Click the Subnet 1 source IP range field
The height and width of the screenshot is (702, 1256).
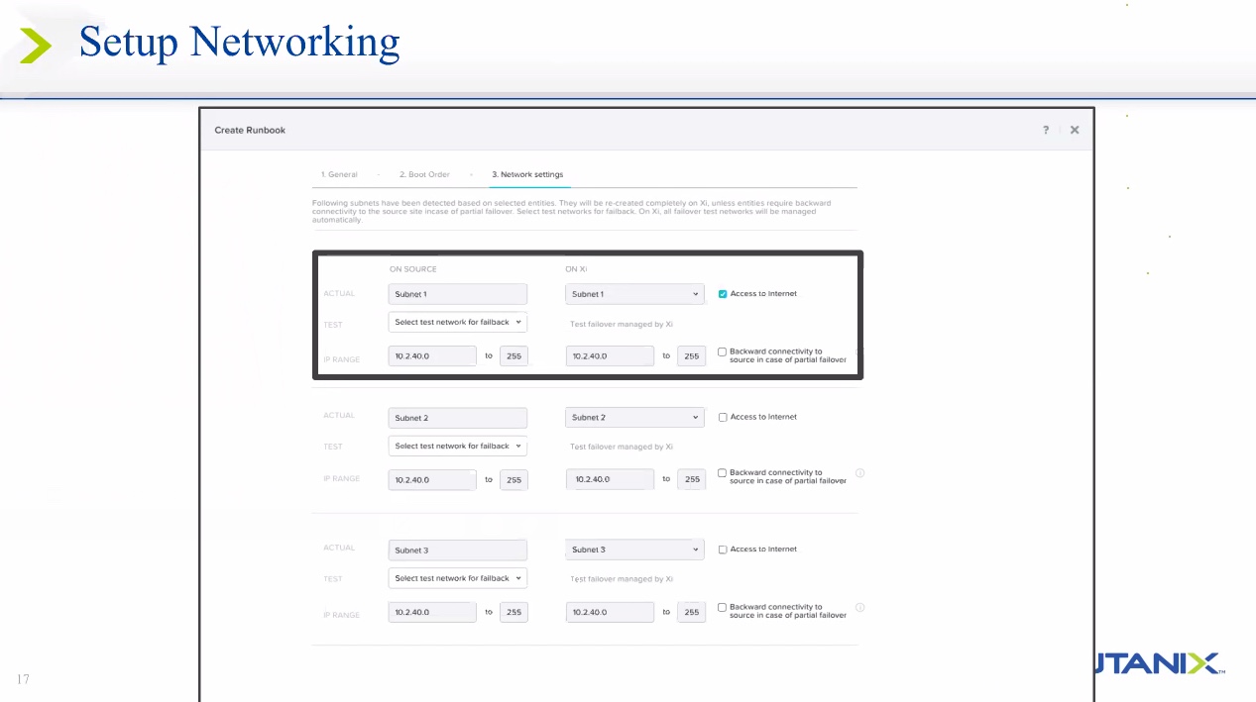(x=432, y=355)
